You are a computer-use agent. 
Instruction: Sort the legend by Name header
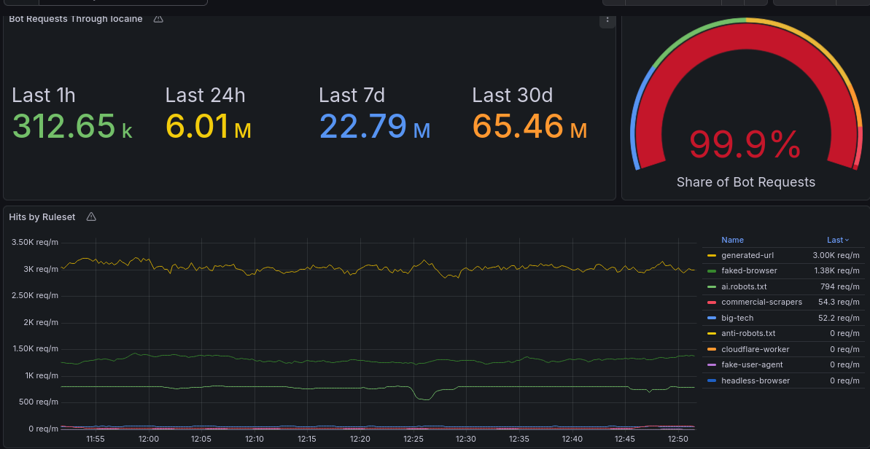732,240
